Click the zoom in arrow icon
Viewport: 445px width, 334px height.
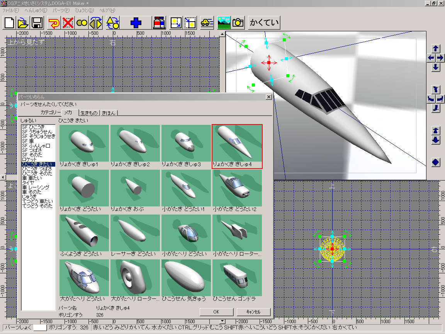(436, 131)
